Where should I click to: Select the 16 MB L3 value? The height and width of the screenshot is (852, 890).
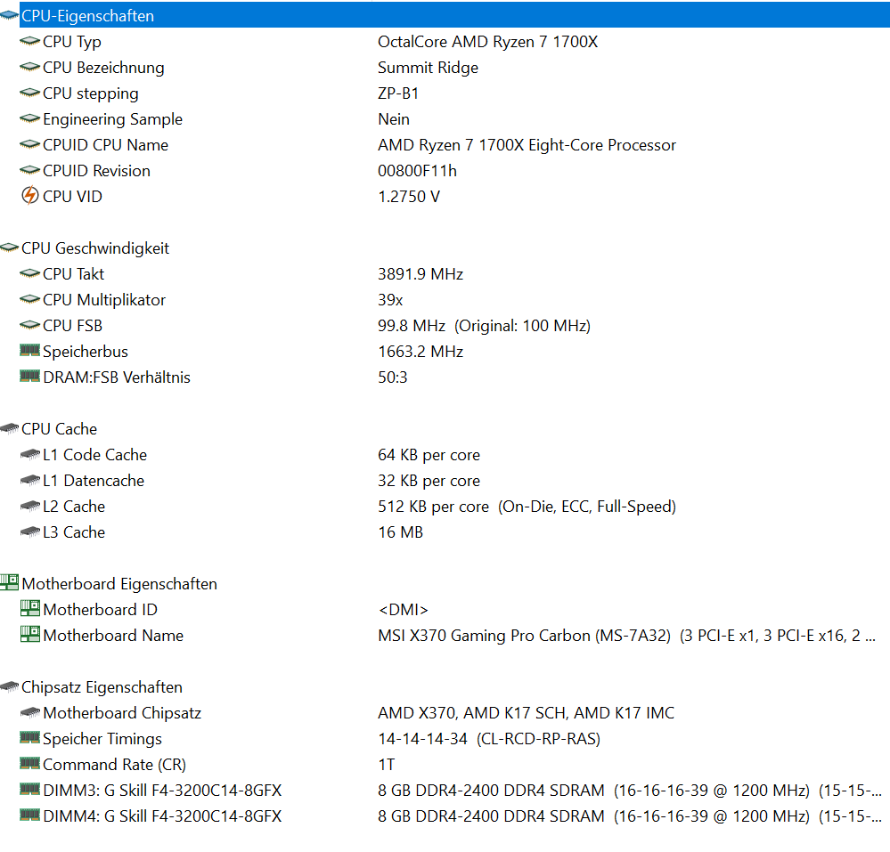[x=401, y=532]
